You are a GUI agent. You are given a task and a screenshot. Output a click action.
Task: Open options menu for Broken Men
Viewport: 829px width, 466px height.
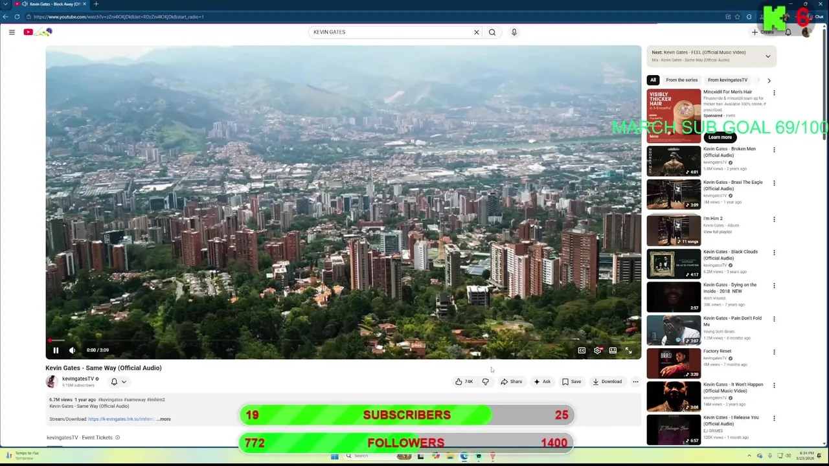coord(774,150)
